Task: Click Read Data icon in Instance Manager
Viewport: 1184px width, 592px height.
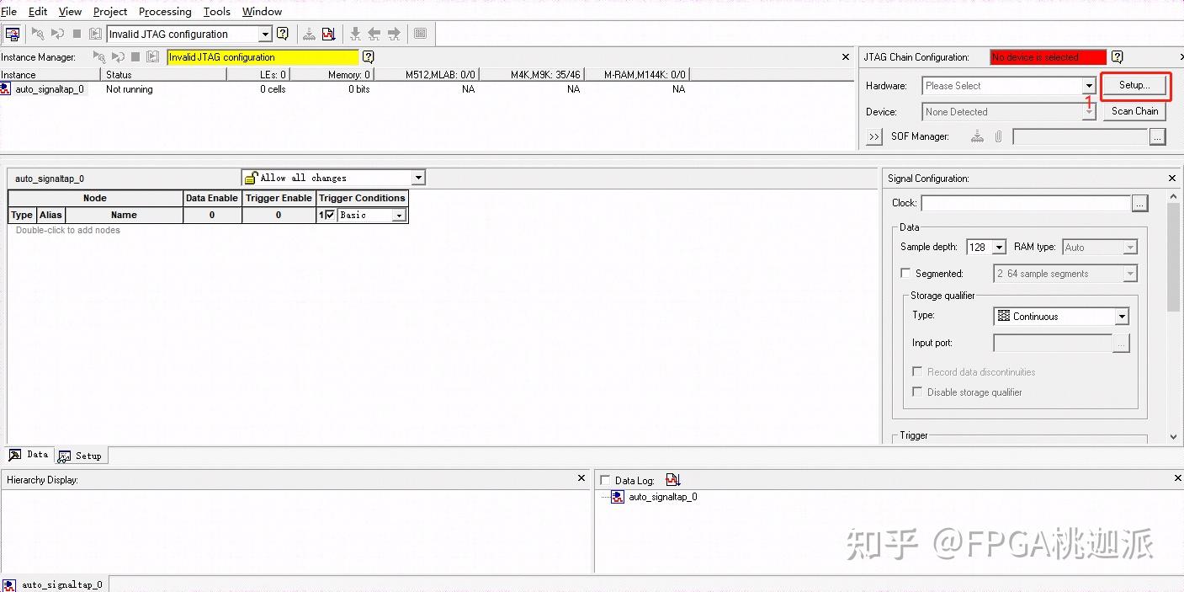Action: point(152,57)
